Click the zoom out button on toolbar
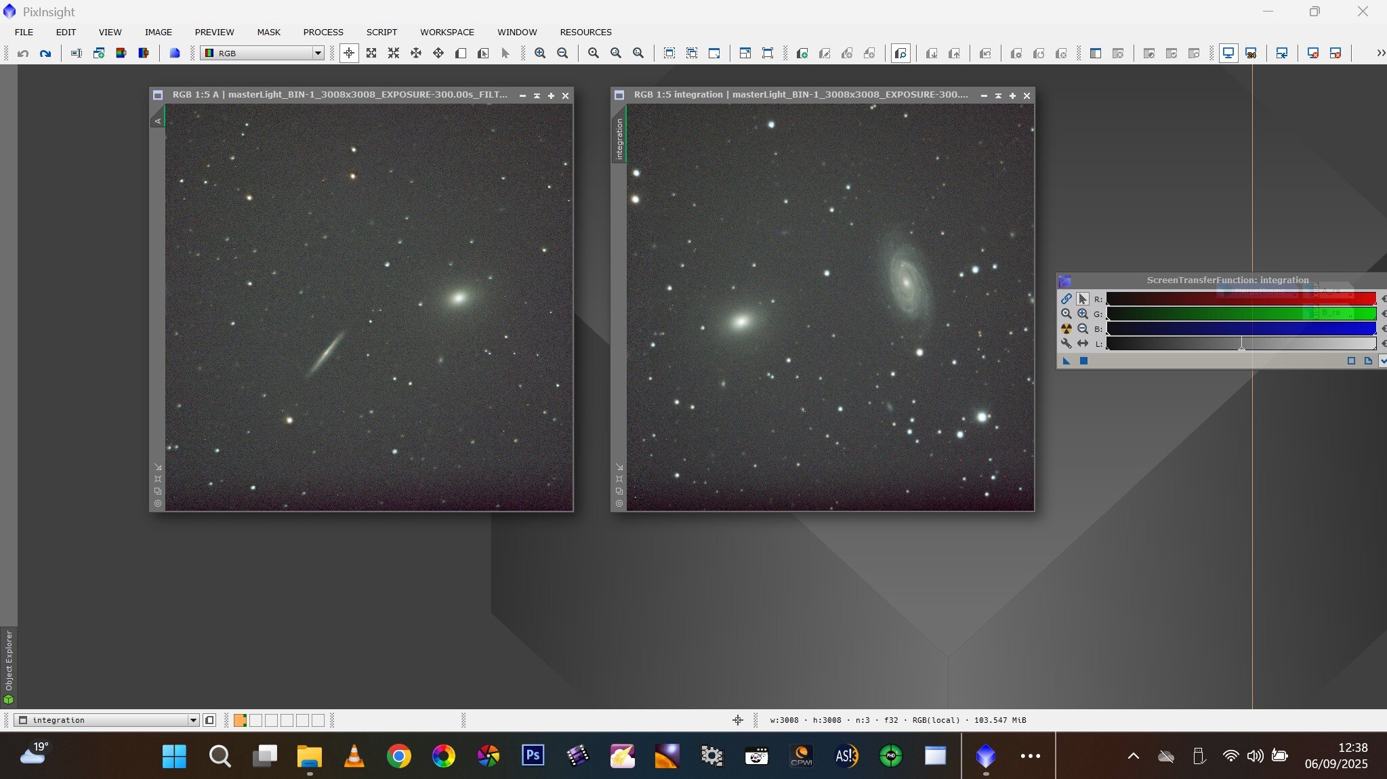The image size is (1387, 779). tap(562, 53)
